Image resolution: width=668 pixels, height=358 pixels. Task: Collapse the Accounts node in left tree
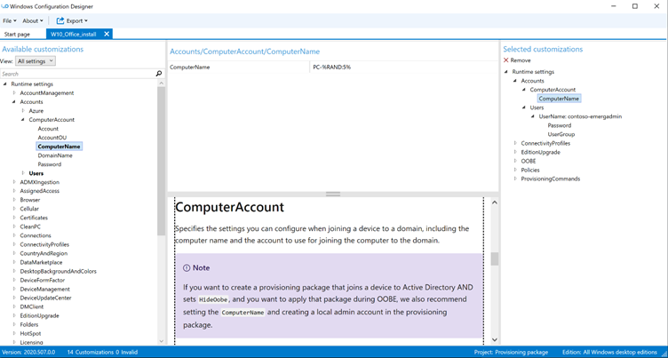[x=13, y=102]
